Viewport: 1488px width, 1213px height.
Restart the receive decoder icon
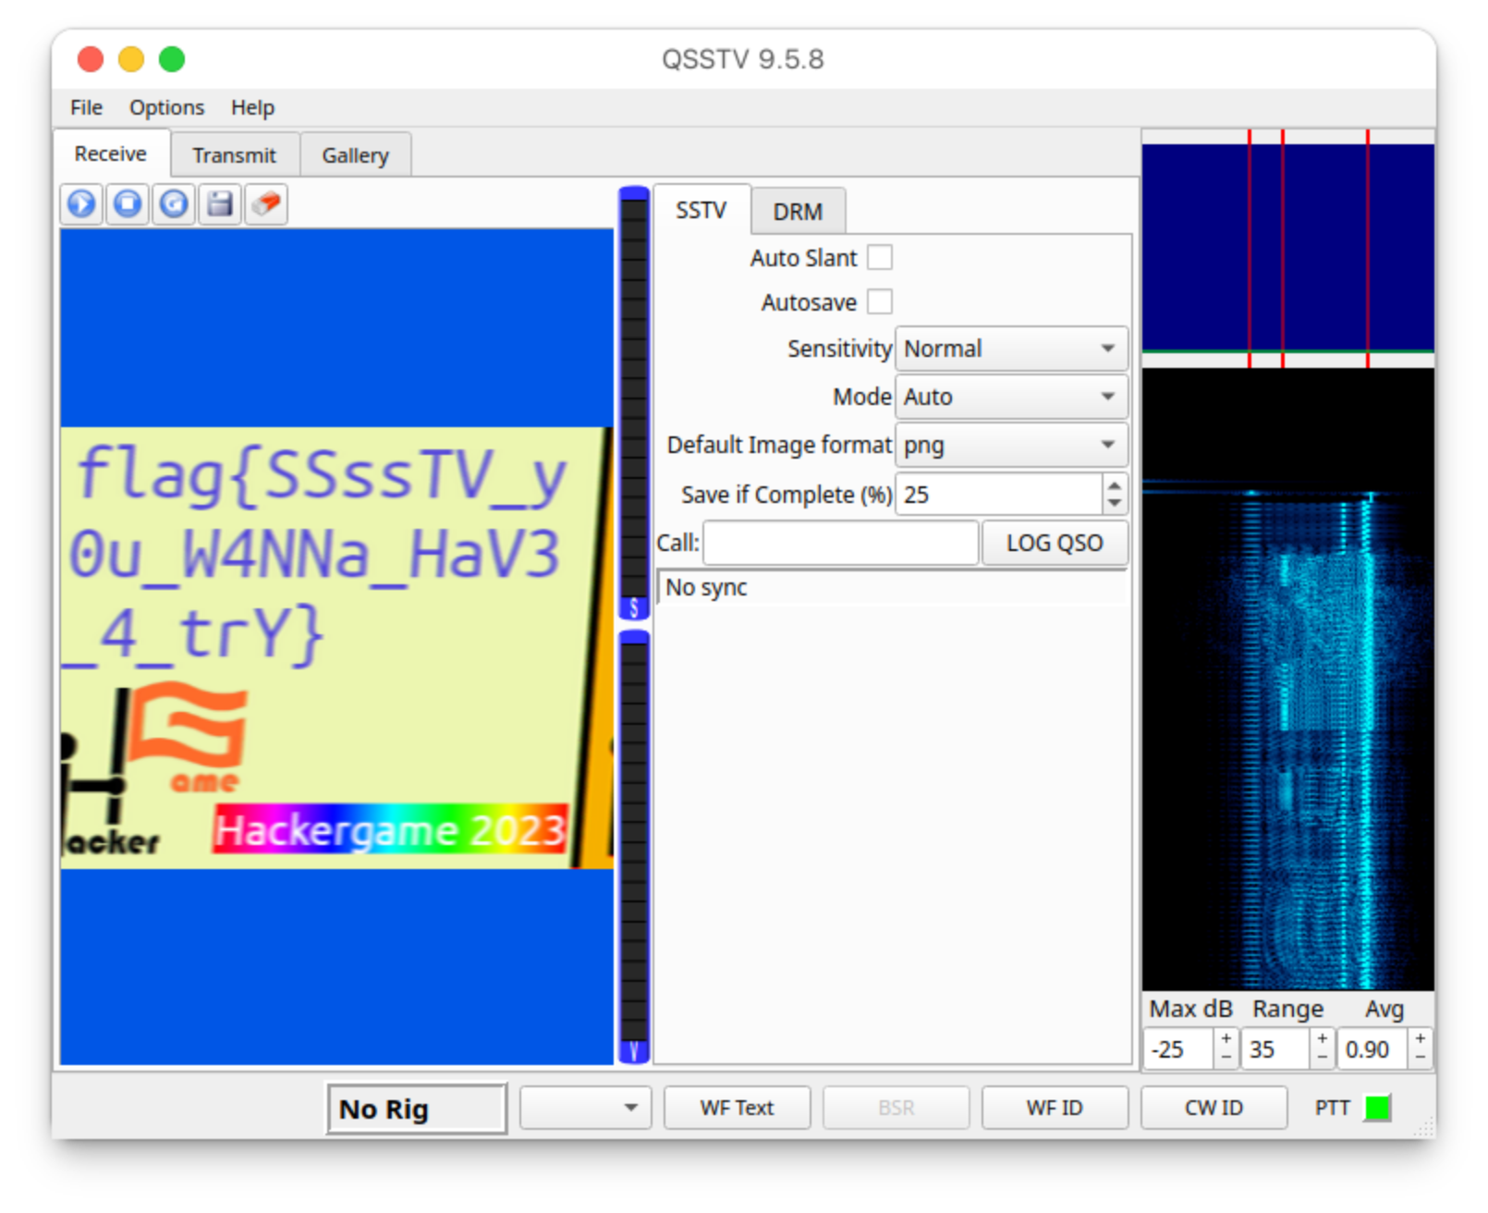[x=174, y=204]
